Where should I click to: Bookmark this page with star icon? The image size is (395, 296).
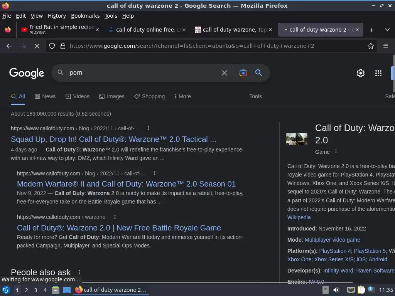pyautogui.click(x=371, y=46)
